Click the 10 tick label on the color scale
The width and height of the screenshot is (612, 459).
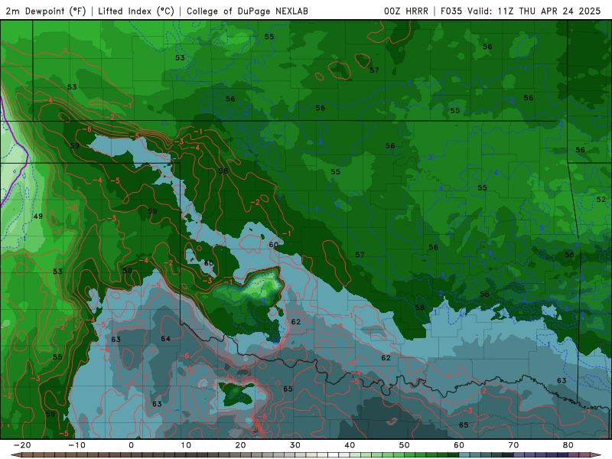[x=186, y=445]
